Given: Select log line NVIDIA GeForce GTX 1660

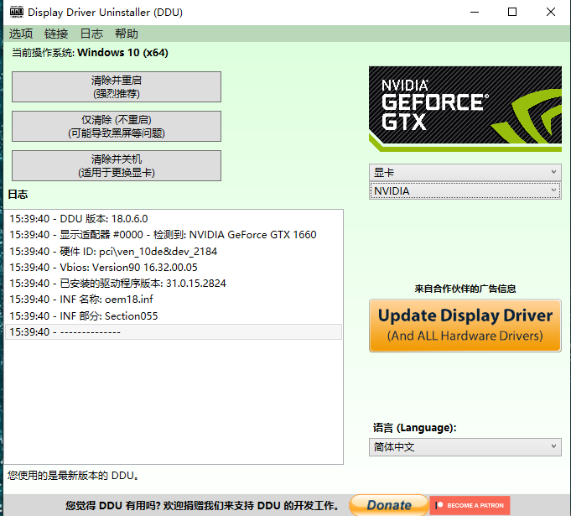Looking at the screenshot, I should coord(174,235).
